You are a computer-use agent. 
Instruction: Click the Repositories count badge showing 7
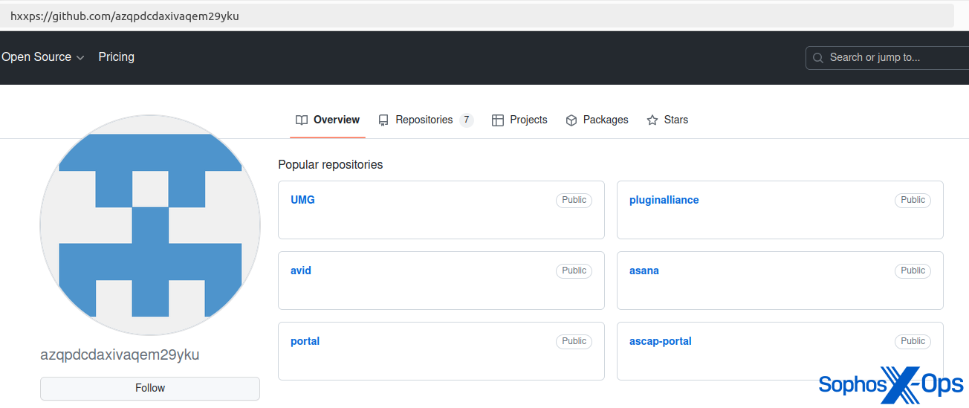coord(466,120)
